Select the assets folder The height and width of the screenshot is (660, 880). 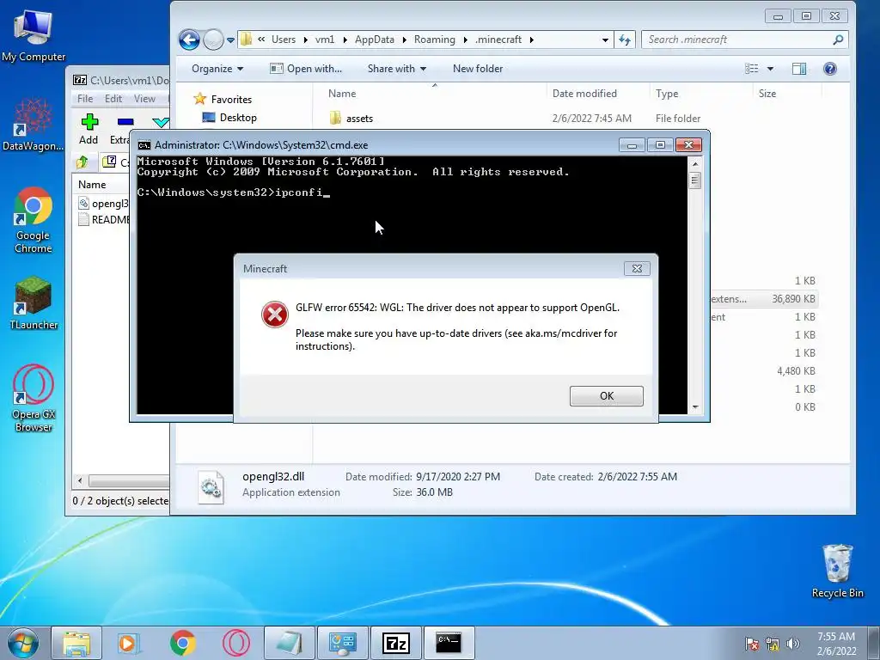359,119
